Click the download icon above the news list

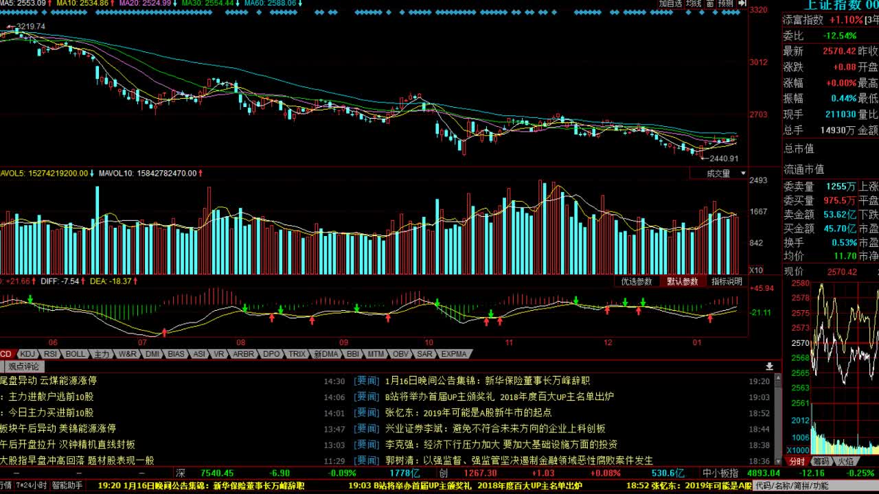point(770,366)
